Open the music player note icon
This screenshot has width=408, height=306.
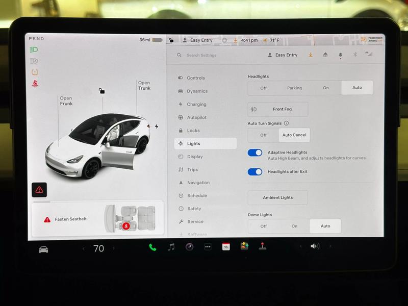tap(171, 247)
